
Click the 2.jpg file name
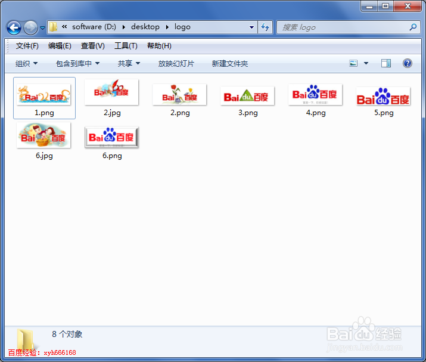coord(112,113)
